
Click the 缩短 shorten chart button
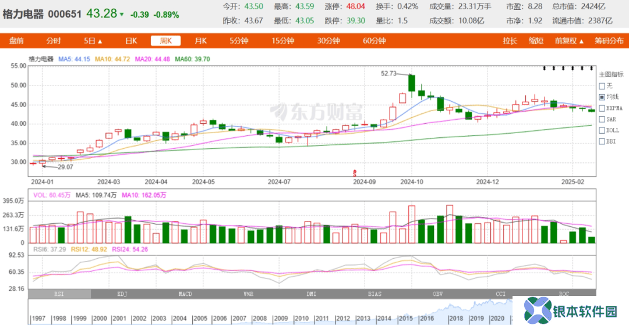(536, 41)
